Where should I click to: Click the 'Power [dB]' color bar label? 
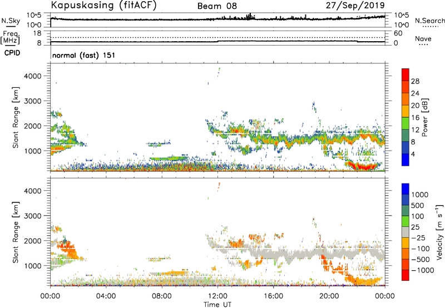point(425,117)
